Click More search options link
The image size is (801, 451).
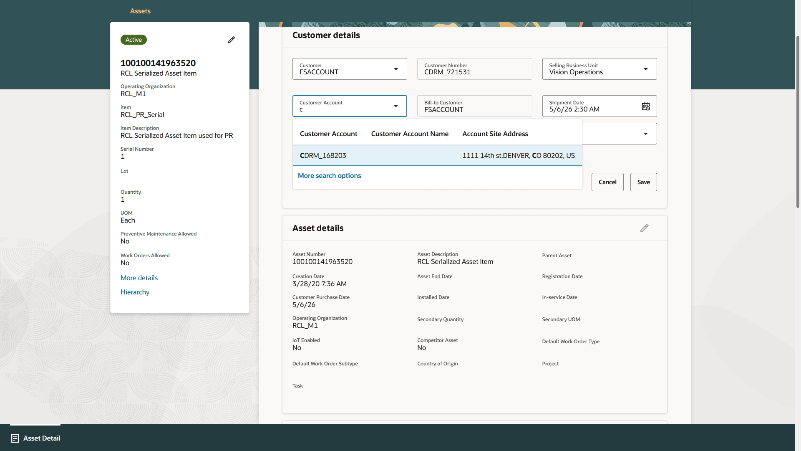pyautogui.click(x=329, y=175)
